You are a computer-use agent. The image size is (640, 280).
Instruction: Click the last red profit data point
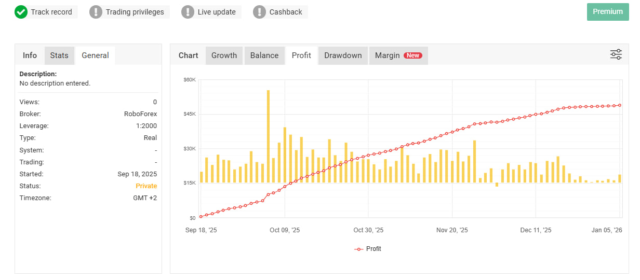(x=620, y=105)
